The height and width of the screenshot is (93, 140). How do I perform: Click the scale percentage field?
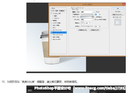click(97, 26)
